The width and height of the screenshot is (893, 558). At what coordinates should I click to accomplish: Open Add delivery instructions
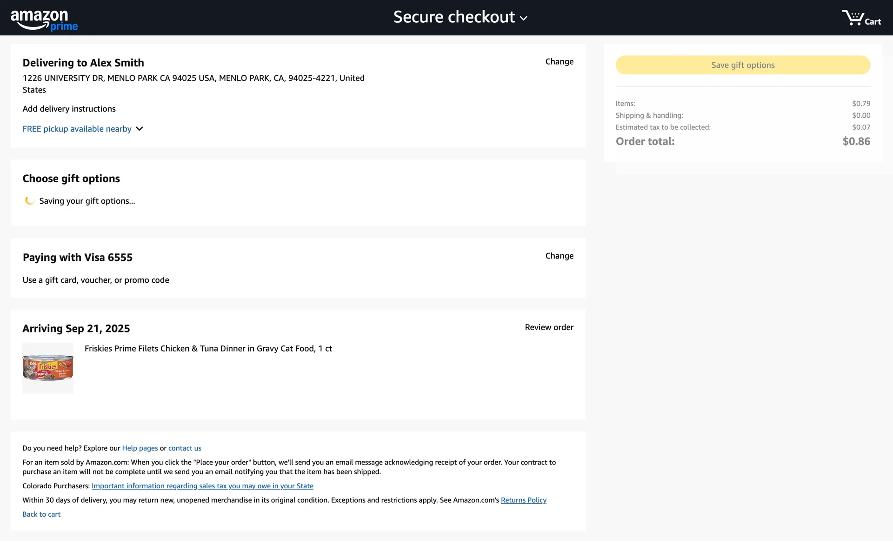pyautogui.click(x=69, y=109)
